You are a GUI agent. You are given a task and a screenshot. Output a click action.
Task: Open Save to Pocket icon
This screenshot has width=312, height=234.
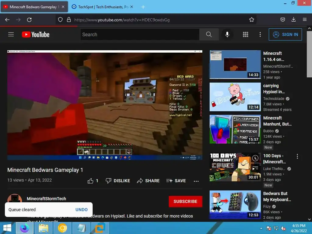[282, 20]
